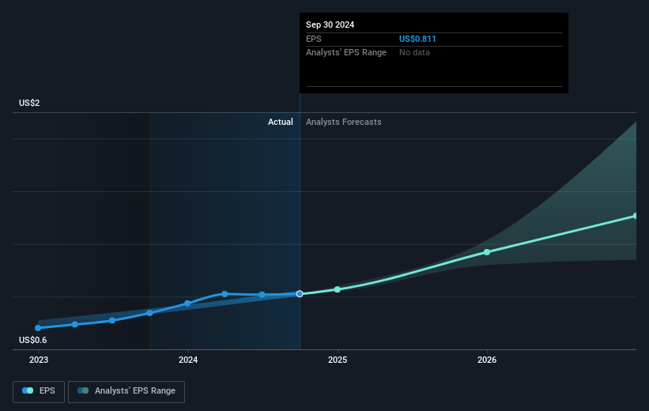649x411 pixels.
Task: Click the US$0.6 axis label
Action: point(32,340)
